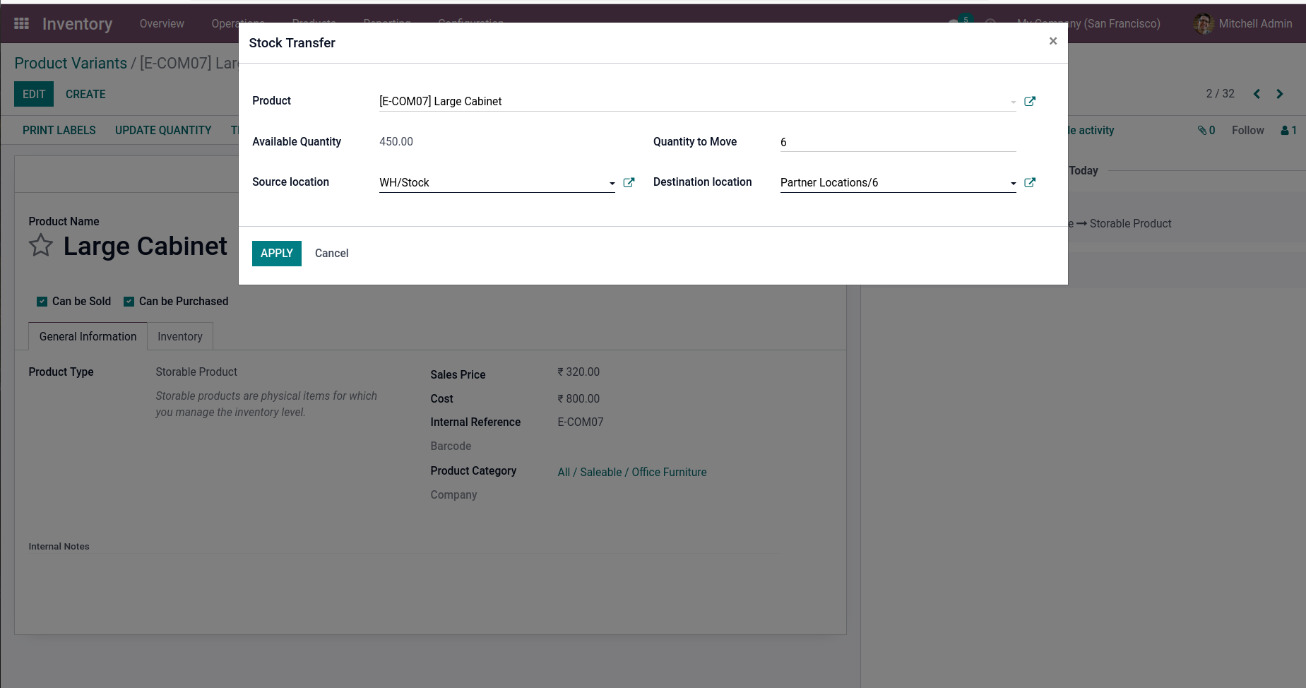Cancel the Stock Transfer dialog
The image size is (1306, 688).
(x=331, y=253)
